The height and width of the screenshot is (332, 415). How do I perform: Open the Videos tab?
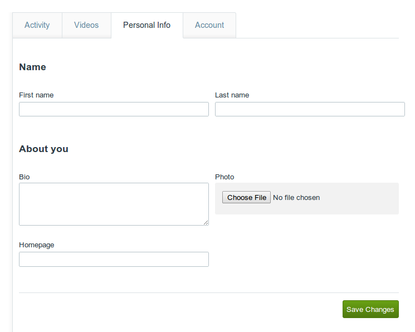86,25
